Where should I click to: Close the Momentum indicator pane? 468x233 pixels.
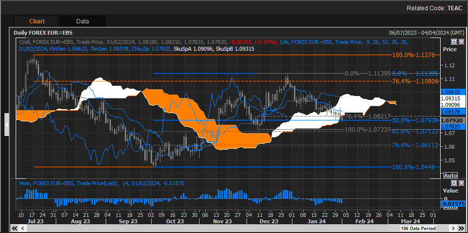pyautogui.click(x=461, y=183)
